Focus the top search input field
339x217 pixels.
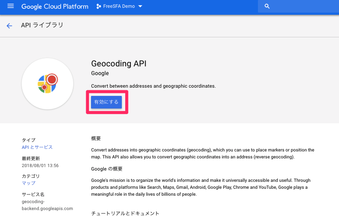[x=303, y=7]
